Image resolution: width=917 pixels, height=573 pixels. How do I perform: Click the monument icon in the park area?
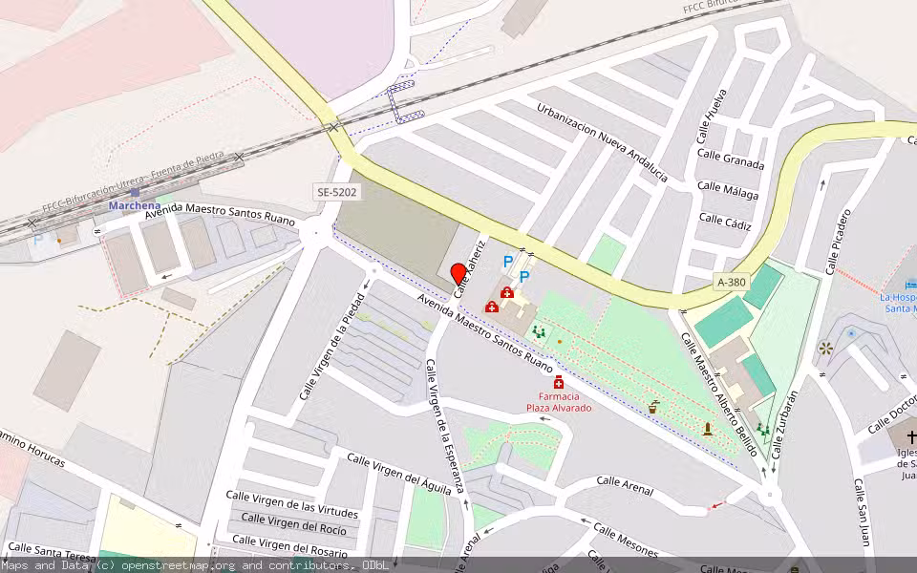coord(707,428)
